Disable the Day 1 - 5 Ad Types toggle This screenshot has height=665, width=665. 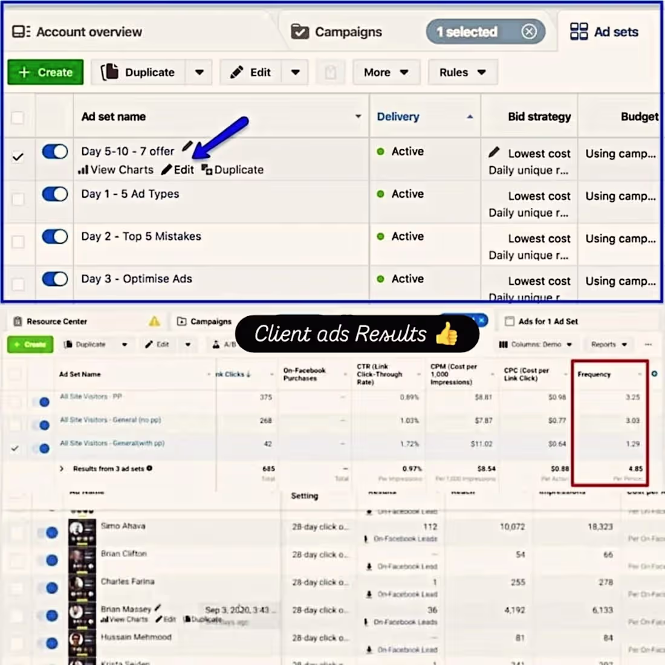pyautogui.click(x=54, y=194)
